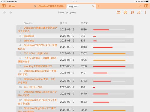Open note Obsidian 2Hop Linksをカスタマイズする
This screenshot has height=112, width=150.
(37, 93)
